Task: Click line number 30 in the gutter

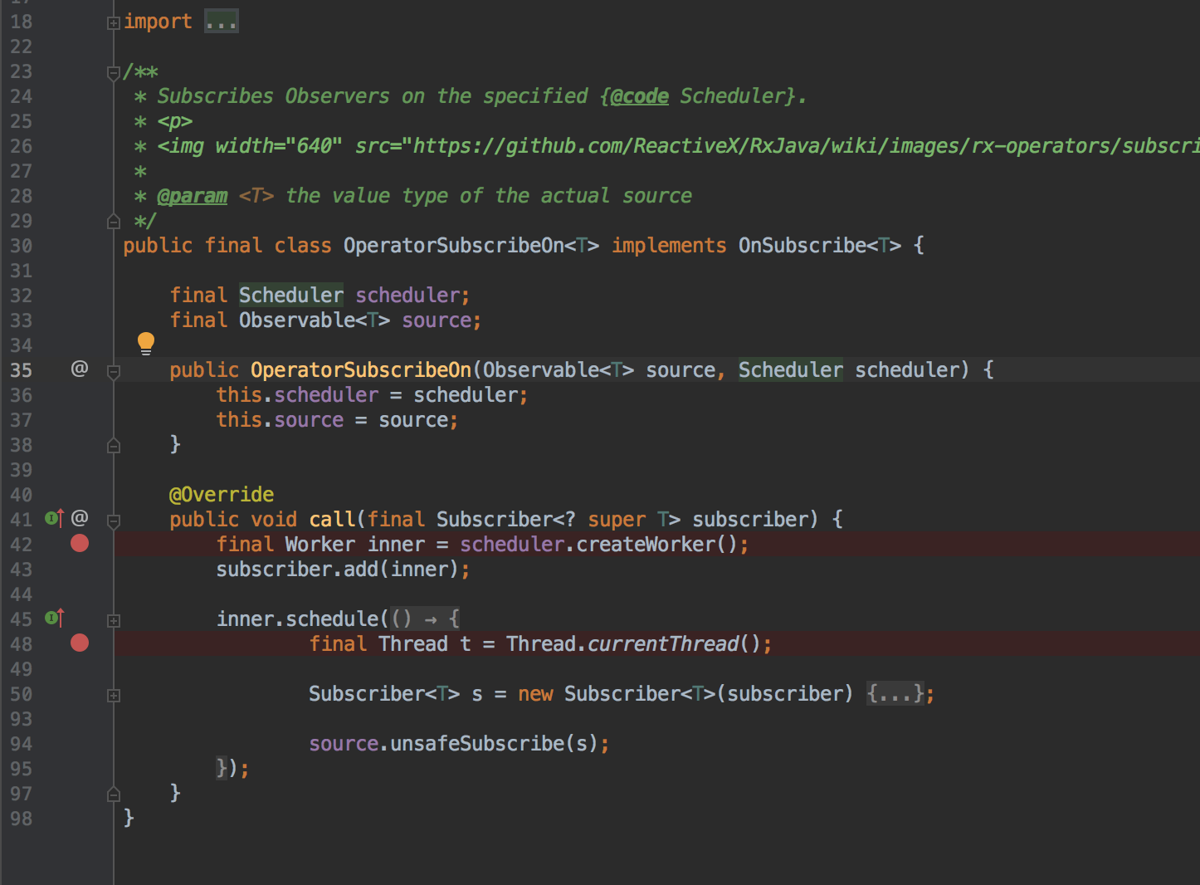Action: 22,246
